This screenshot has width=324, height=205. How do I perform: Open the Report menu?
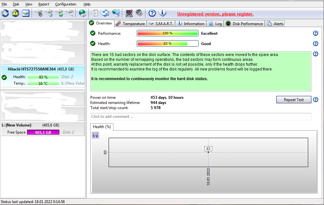44,4
